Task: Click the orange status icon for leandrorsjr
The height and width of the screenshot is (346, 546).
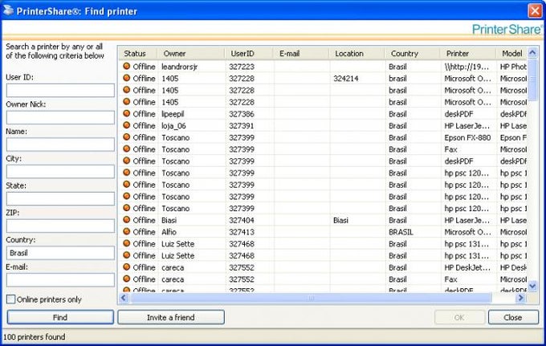Action: click(x=126, y=66)
